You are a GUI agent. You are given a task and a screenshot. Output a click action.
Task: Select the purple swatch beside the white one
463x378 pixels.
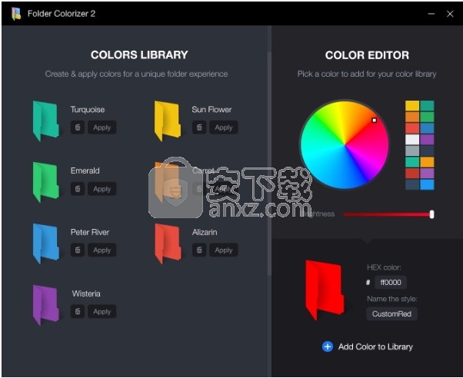427,139
